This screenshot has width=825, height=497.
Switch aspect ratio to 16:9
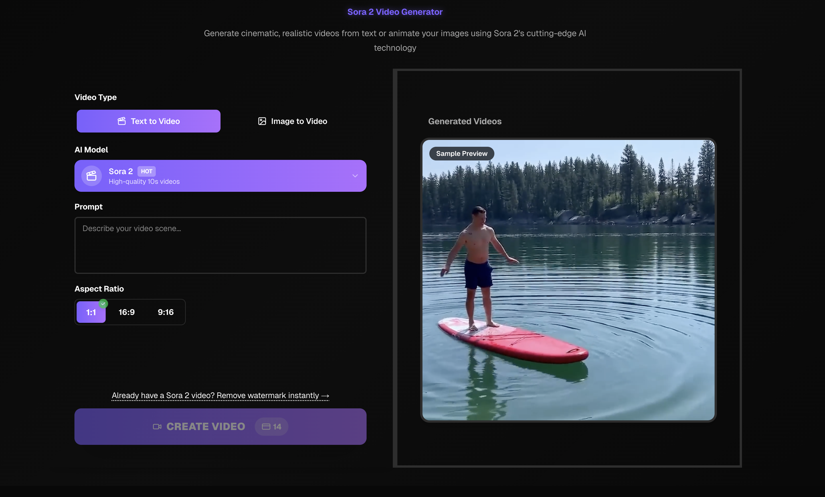click(126, 312)
